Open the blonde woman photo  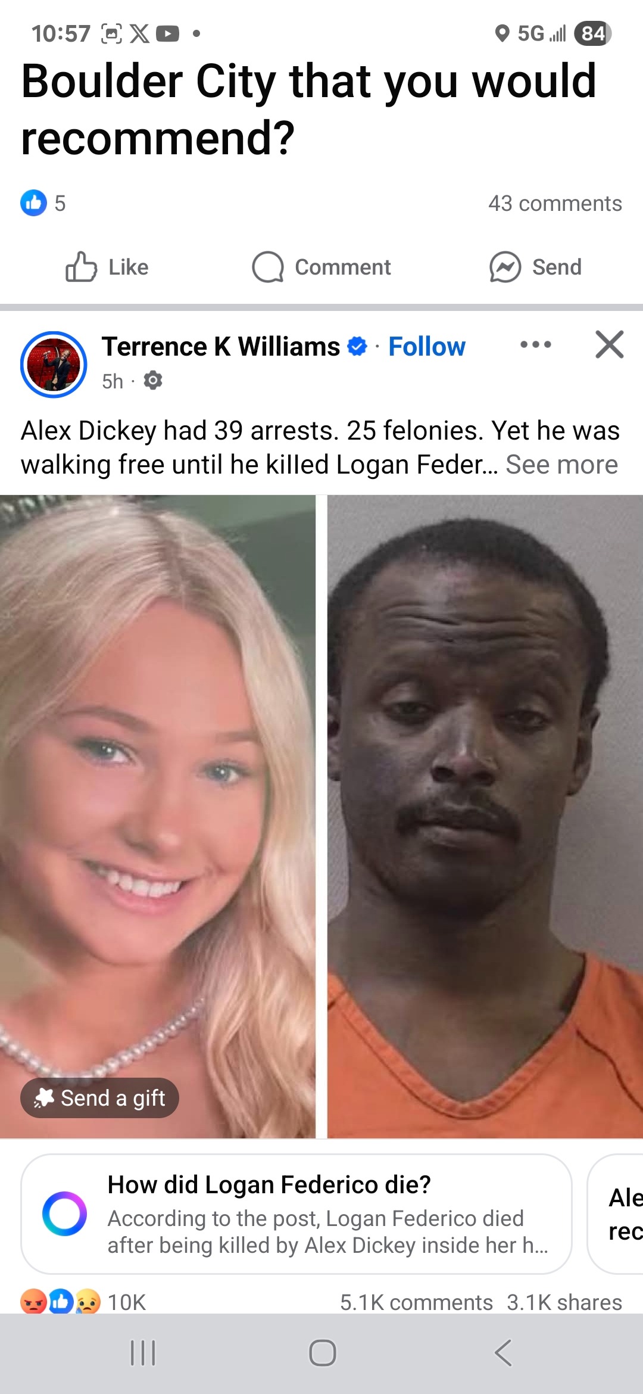[158, 816]
